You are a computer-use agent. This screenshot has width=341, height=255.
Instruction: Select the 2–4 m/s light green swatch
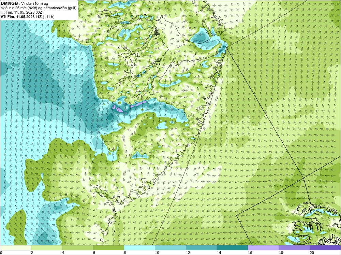(46, 247)
